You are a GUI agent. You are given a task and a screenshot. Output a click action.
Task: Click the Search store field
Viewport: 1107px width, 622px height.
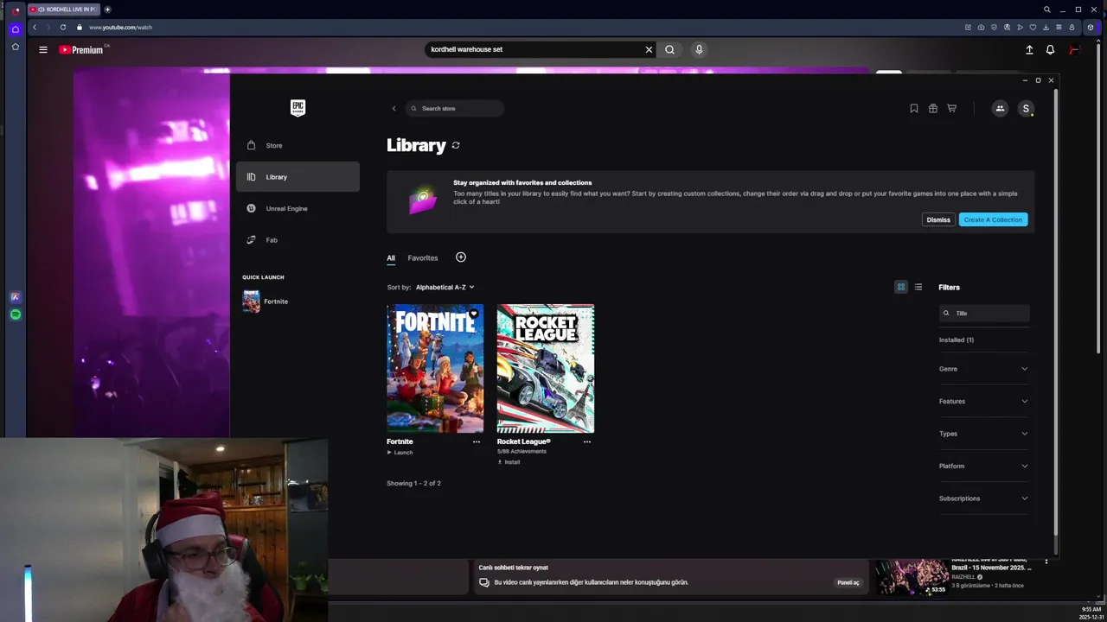pos(455,108)
